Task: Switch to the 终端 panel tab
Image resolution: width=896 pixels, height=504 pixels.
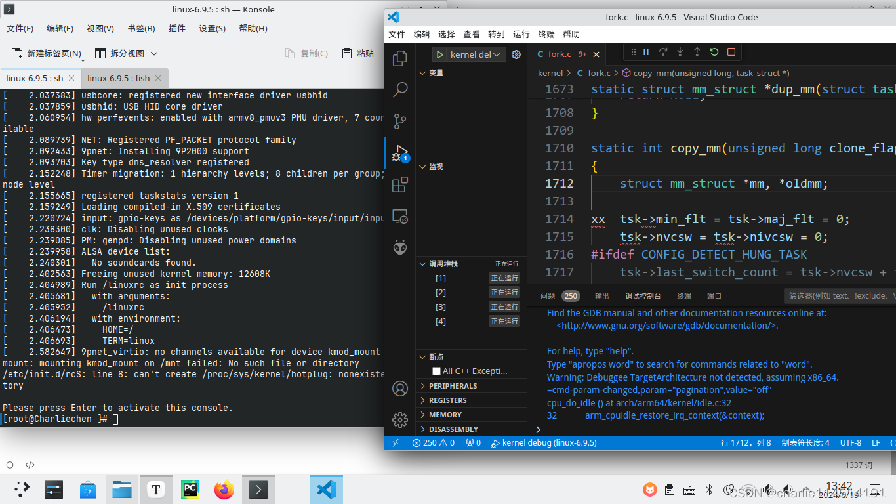Action: (683, 296)
